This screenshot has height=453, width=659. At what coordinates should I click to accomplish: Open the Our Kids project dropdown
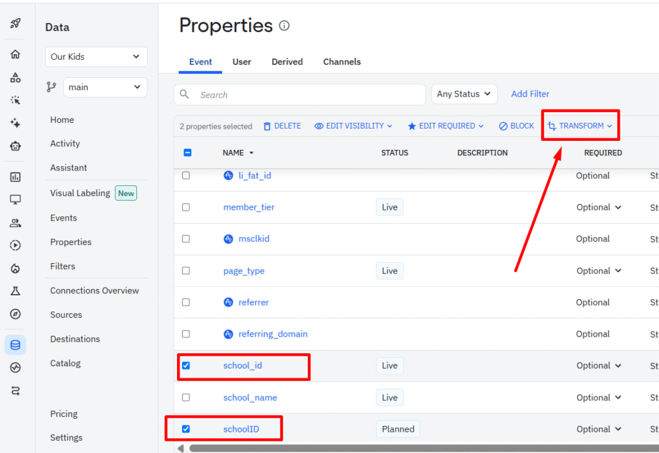pos(96,57)
